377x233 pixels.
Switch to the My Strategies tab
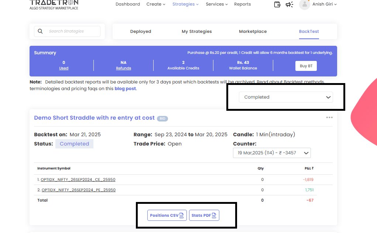pyautogui.click(x=197, y=31)
